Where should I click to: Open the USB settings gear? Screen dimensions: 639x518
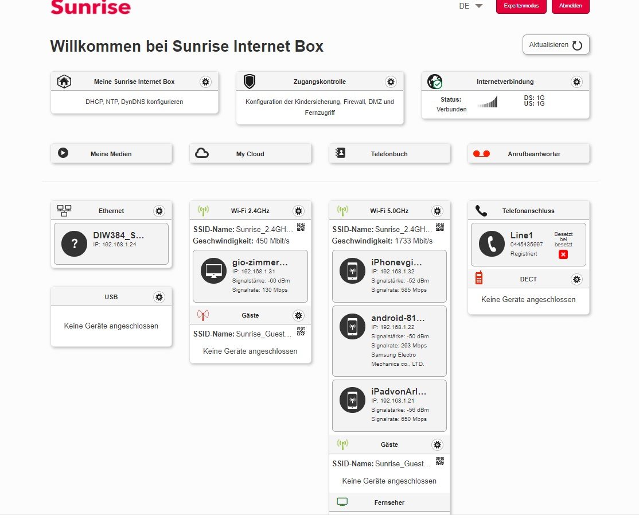pos(159,297)
